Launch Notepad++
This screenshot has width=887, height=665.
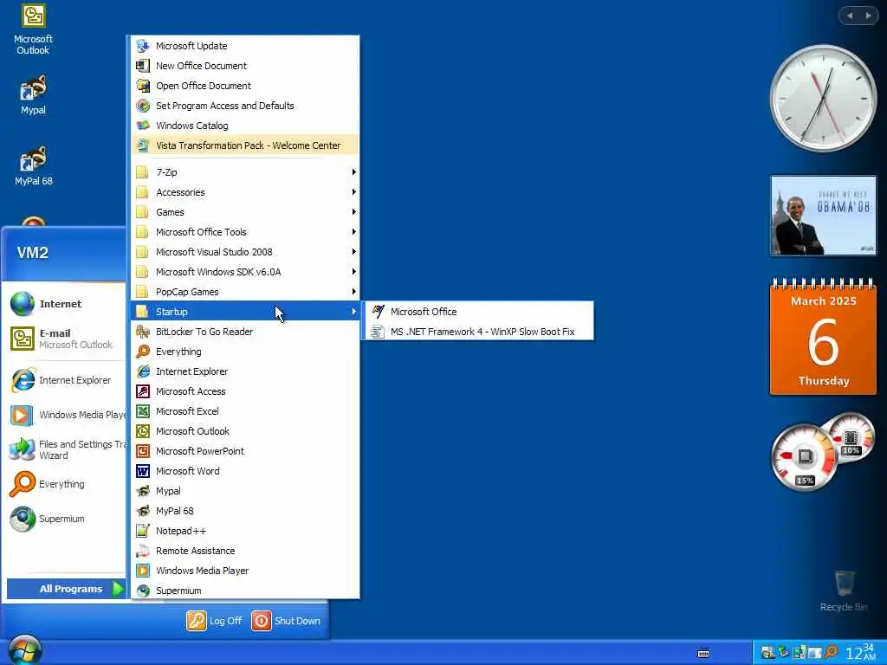(x=245, y=531)
